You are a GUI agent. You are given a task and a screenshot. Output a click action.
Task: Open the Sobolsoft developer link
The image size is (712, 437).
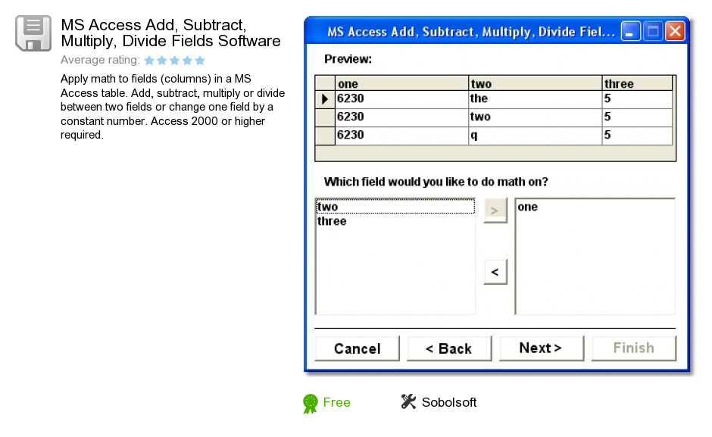(448, 402)
